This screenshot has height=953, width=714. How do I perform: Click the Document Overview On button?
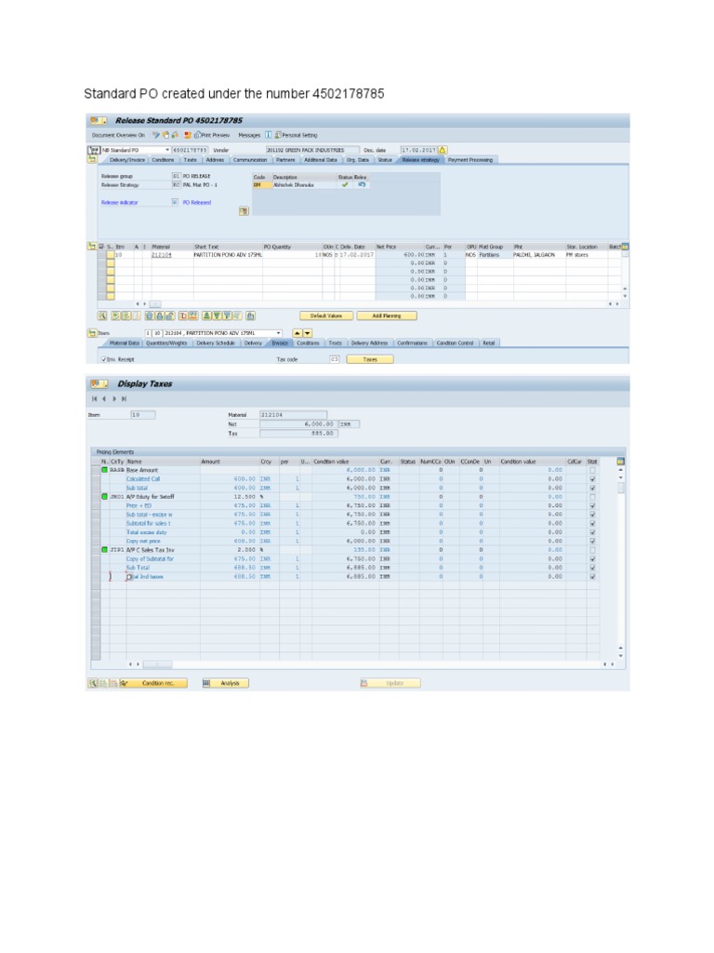click(x=118, y=135)
